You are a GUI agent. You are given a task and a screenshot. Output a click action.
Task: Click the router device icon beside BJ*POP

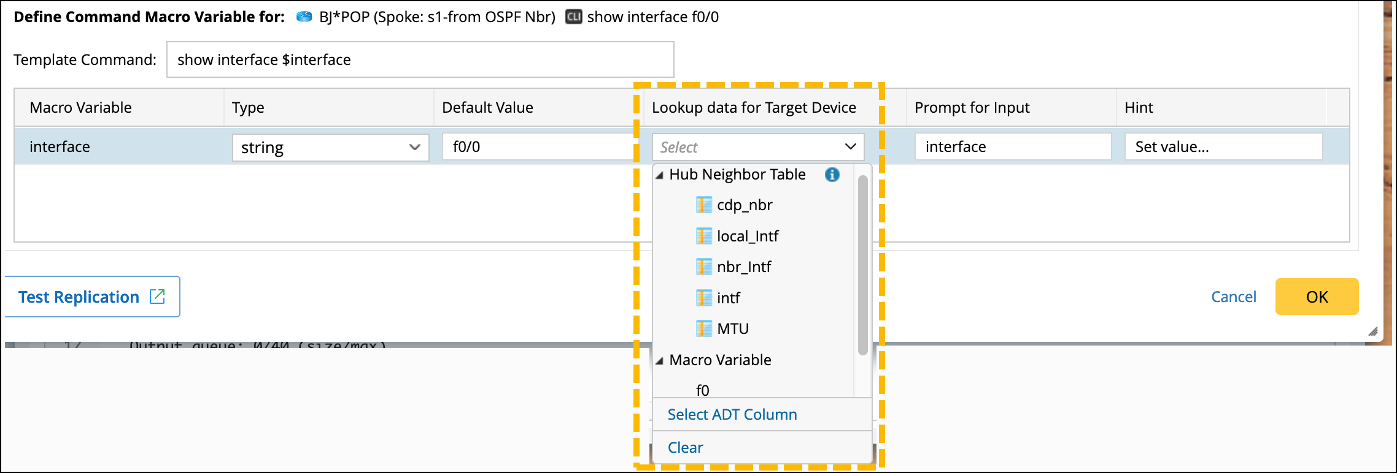pos(304,17)
